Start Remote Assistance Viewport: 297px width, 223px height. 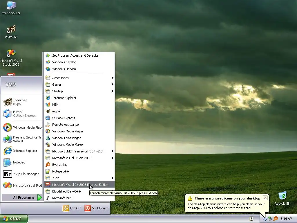click(79, 125)
